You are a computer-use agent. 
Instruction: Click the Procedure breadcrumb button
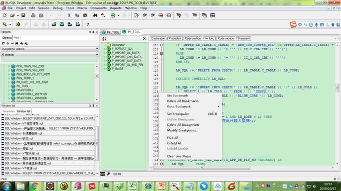click(x=175, y=38)
